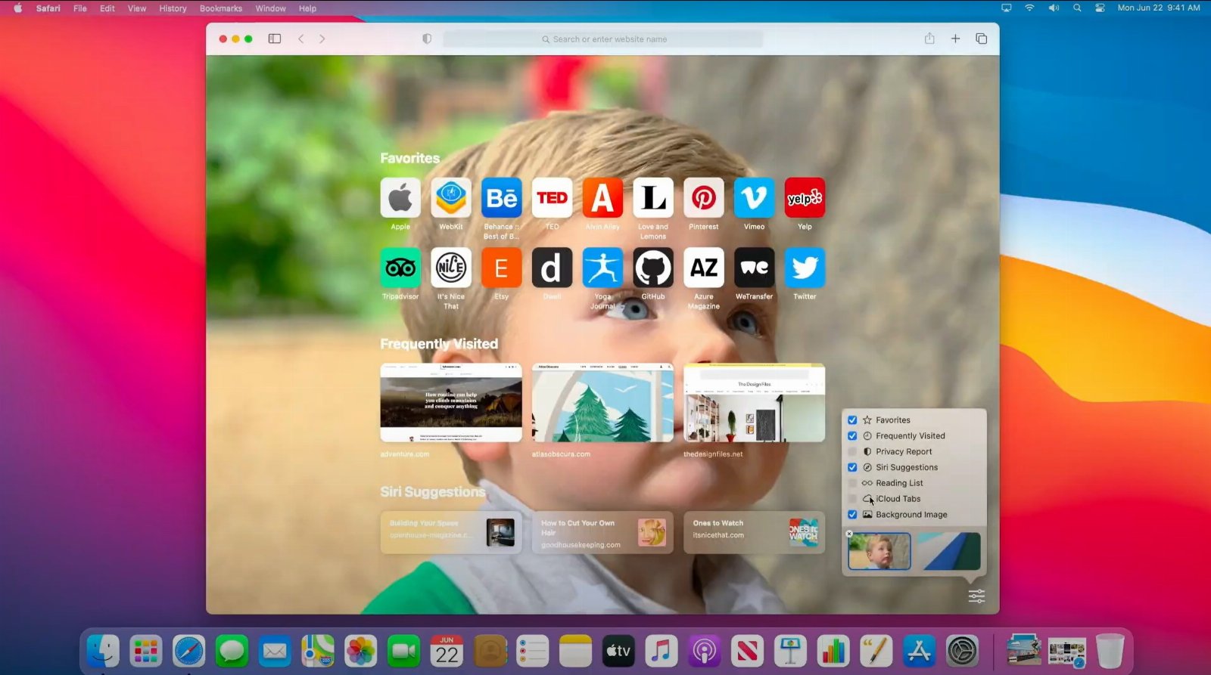The width and height of the screenshot is (1211, 675).
Task: Go back with the left arrow
Action: tap(301, 39)
